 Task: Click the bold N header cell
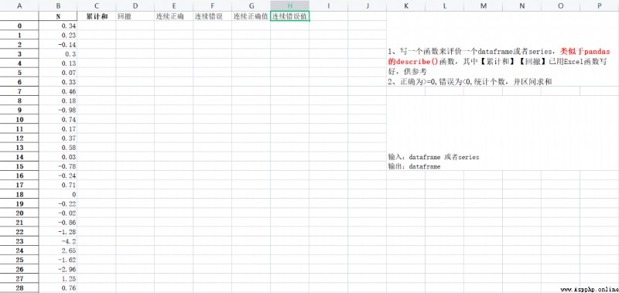click(58, 16)
